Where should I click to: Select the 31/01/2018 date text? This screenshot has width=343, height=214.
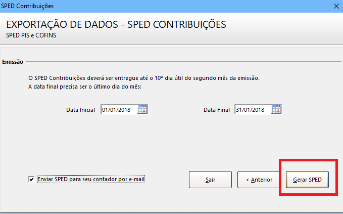tap(250, 110)
